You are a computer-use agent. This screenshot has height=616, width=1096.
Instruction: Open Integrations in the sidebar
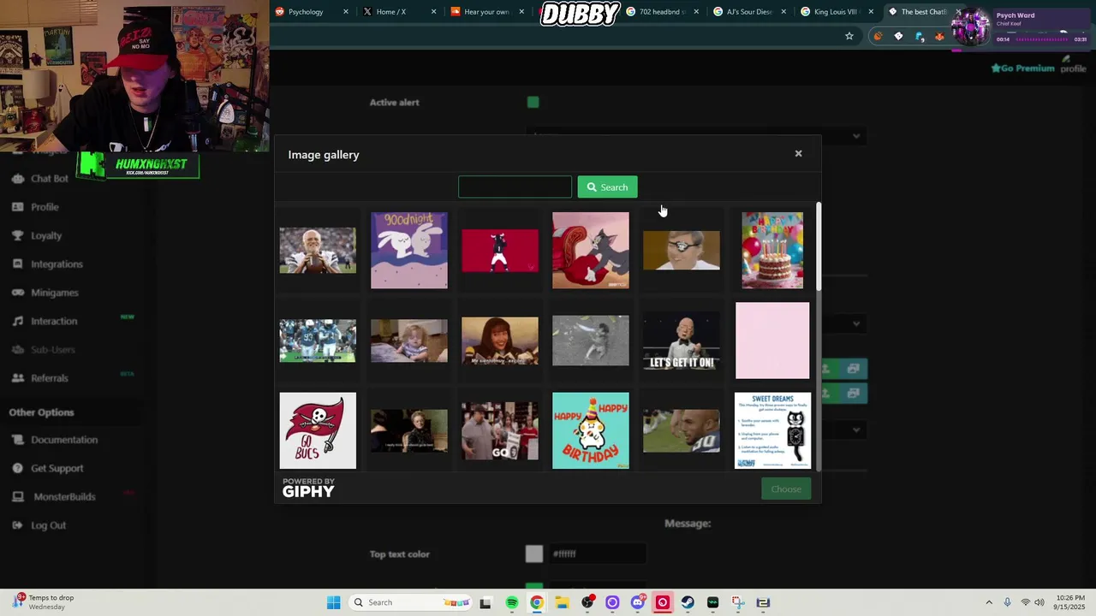(x=57, y=264)
